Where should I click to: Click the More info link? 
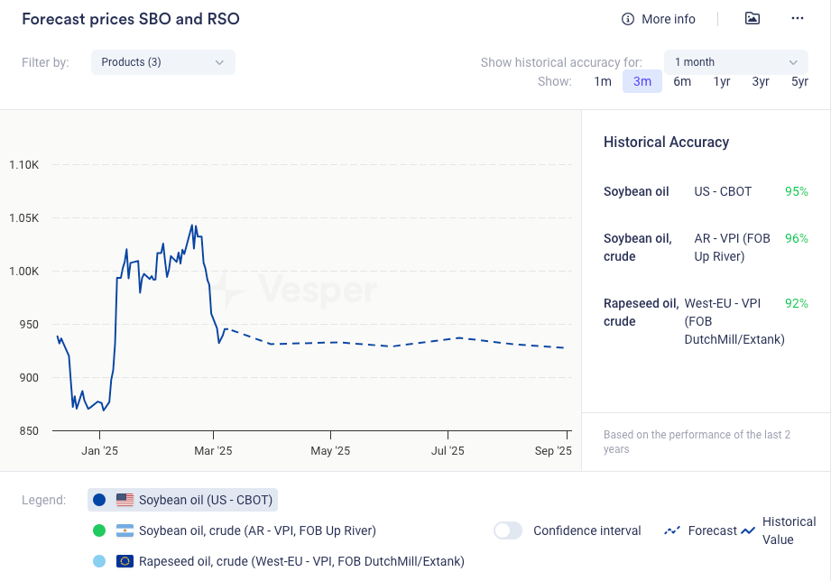point(668,19)
